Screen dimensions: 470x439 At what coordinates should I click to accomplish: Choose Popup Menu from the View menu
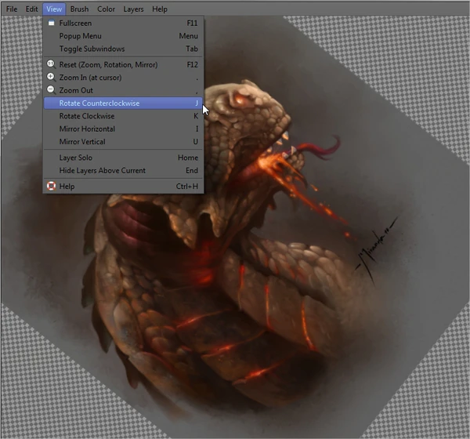click(81, 36)
